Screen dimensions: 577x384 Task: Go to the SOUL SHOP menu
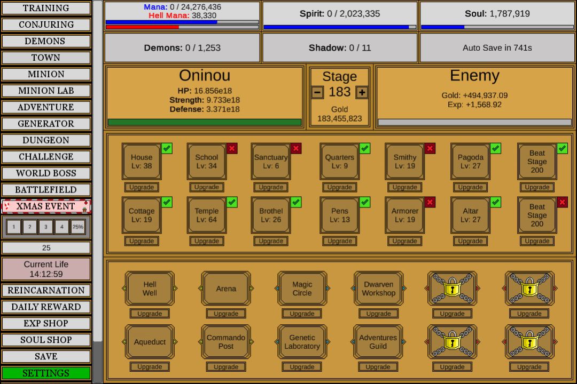(x=46, y=340)
